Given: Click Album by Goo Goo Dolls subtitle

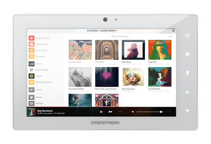Looking at the screenshot, I should tap(158, 64).
